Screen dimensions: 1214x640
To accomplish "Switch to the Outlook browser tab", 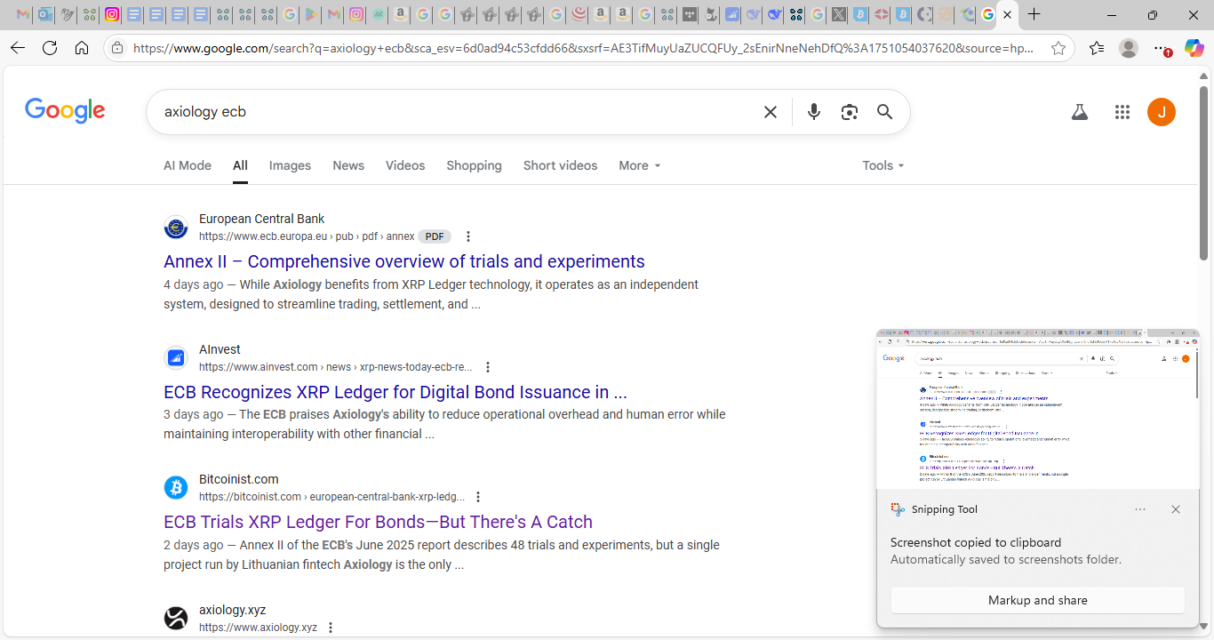I will [44, 14].
